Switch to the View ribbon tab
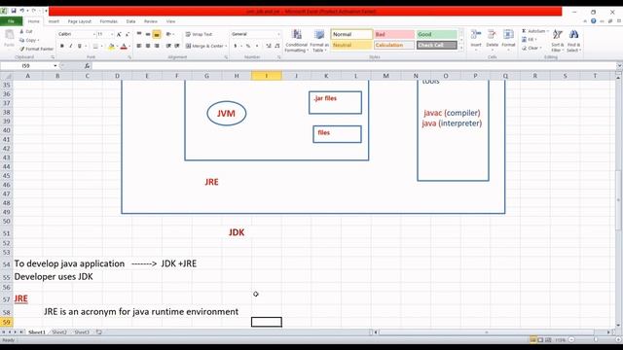623x350 pixels. click(171, 21)
